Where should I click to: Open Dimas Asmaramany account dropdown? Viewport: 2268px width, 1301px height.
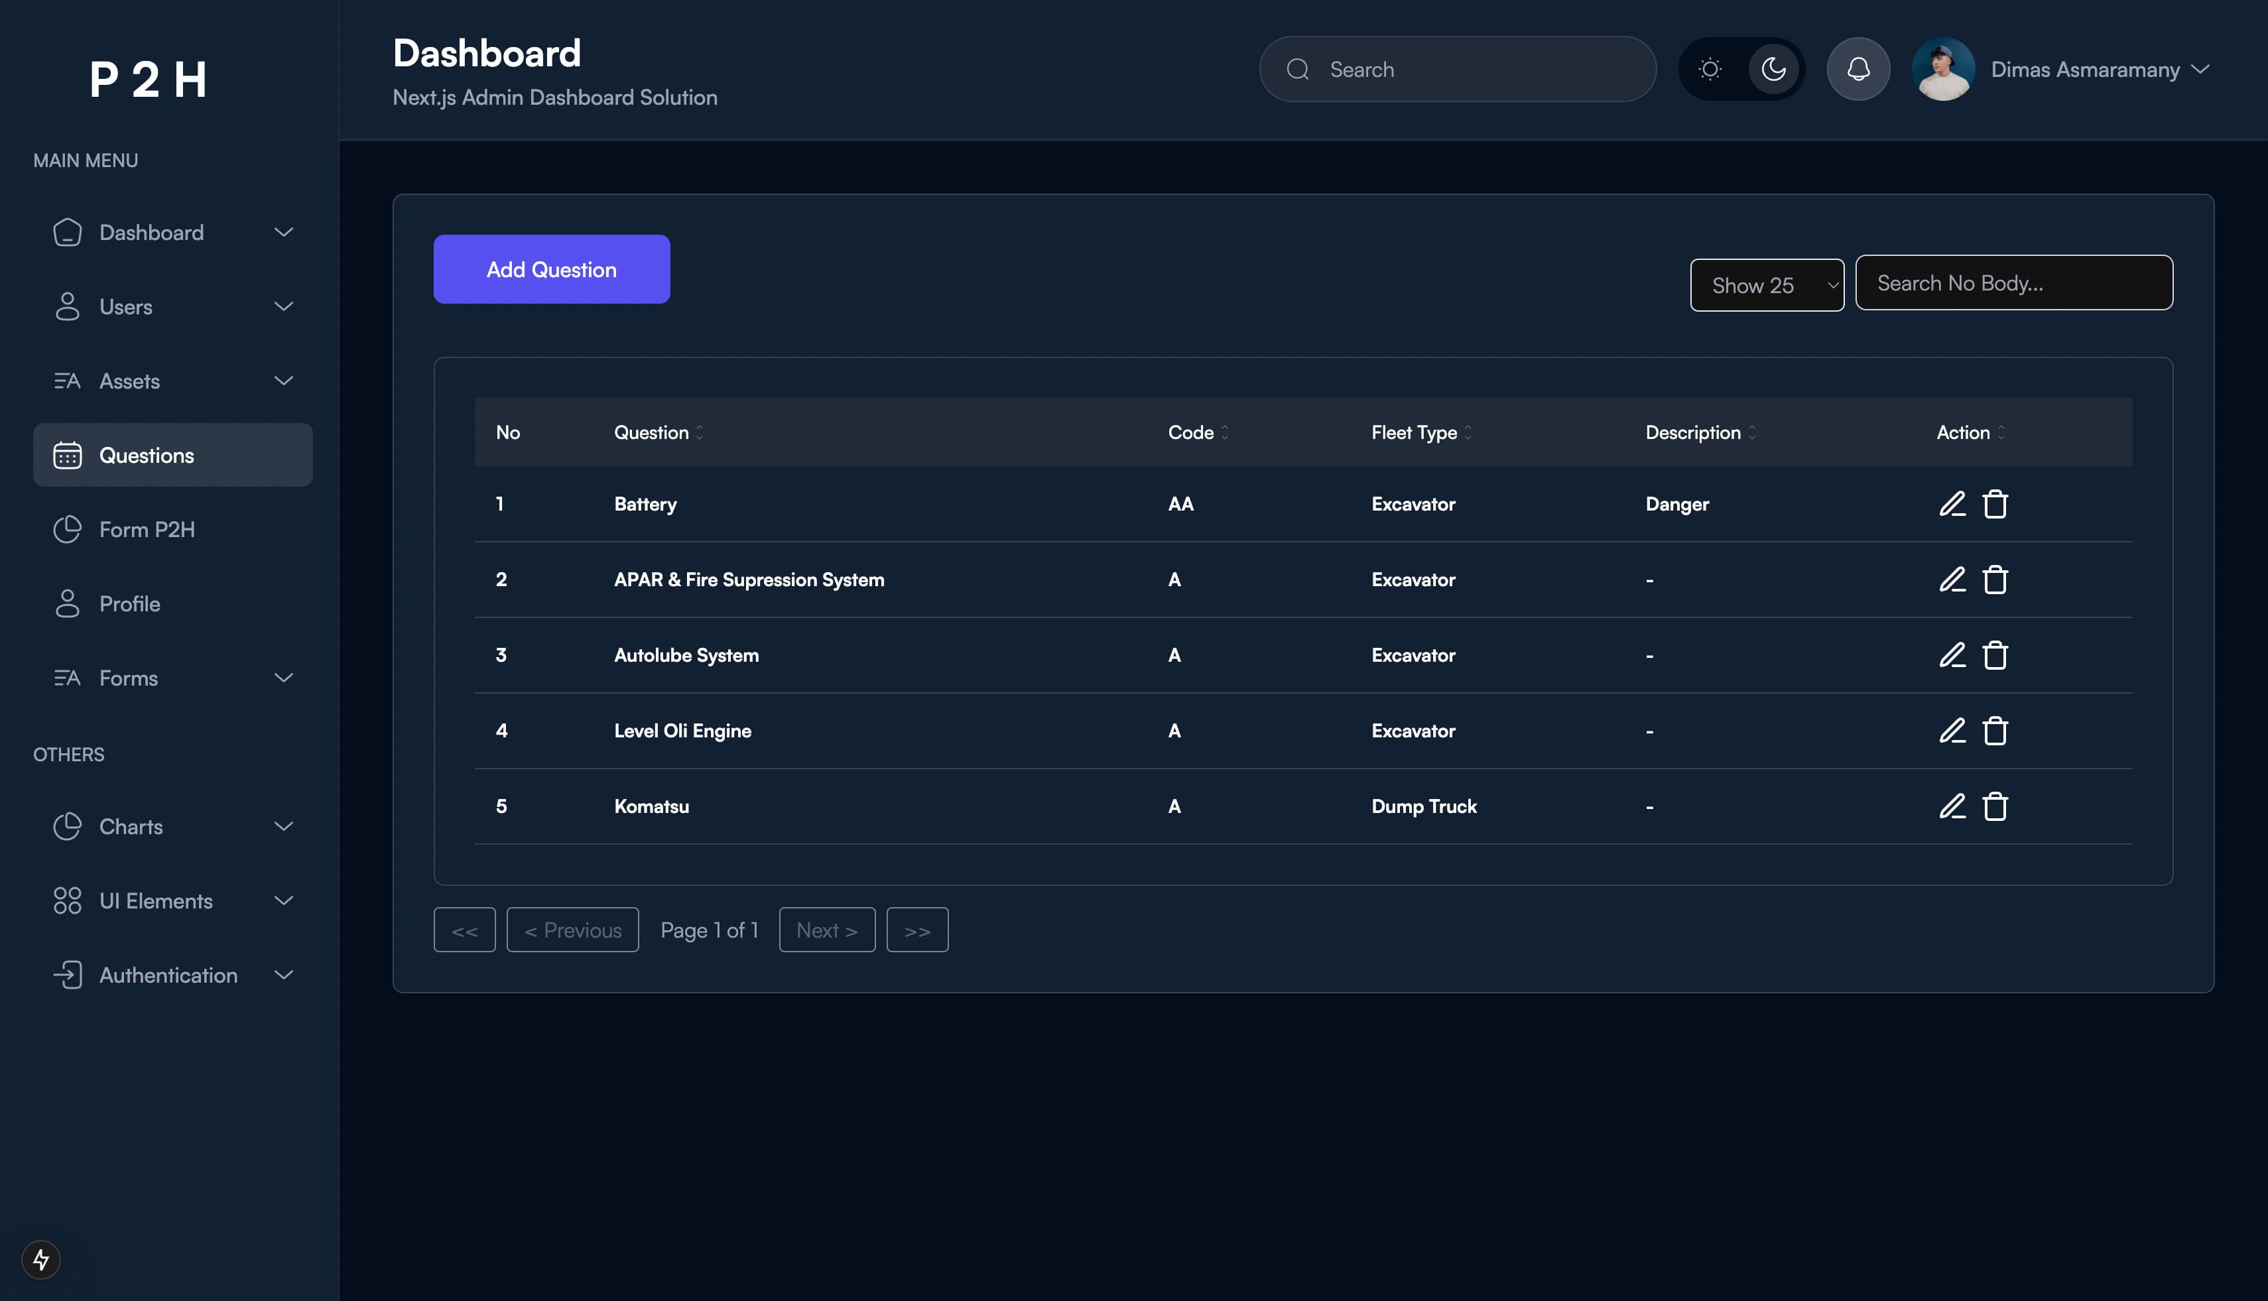click(x=2100, y=69)
